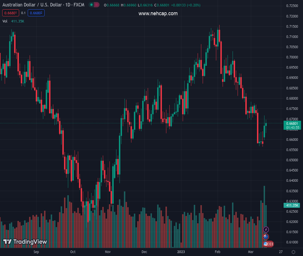Click the volume label 411.35K on axis
This screenshot has width=303, height=256.
pyautogui.click(x=292, y=206)
